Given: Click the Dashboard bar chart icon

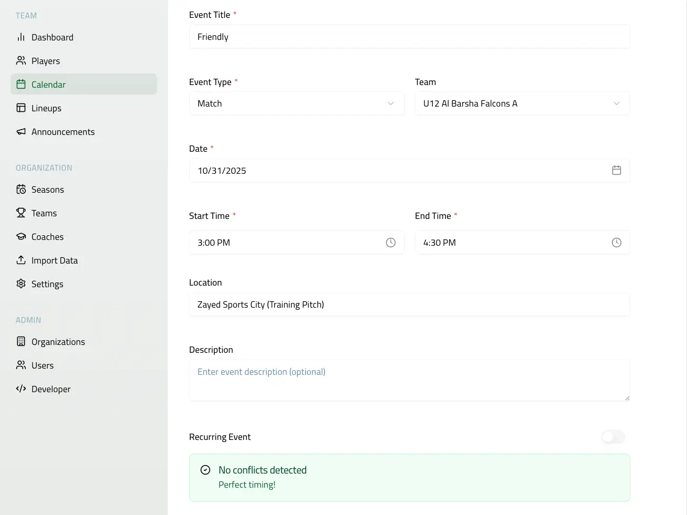Looking at the screenshot, I should [21, 37].
